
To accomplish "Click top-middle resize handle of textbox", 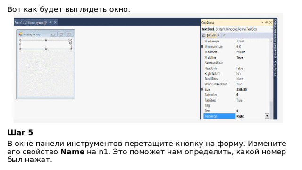I will 46,40.
